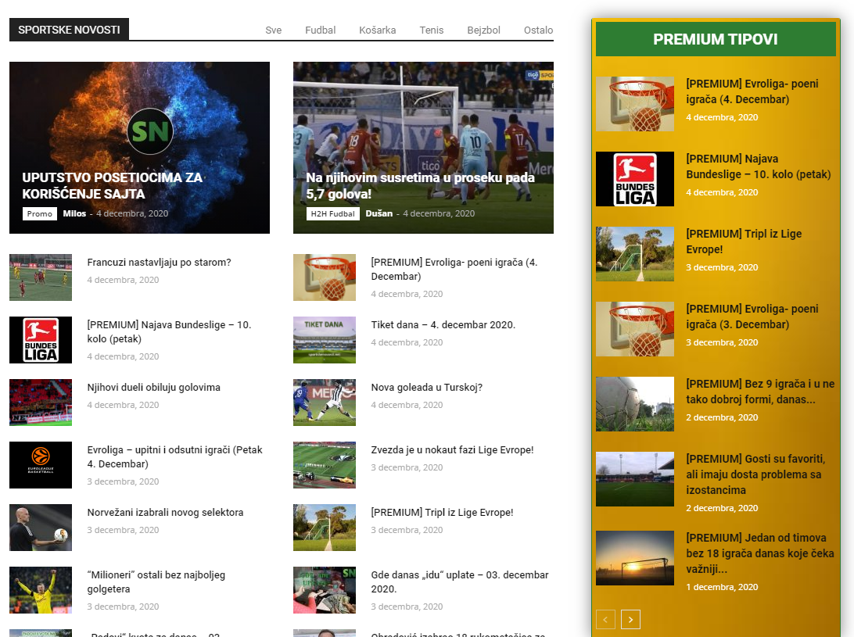Open 'Norvežani izabrali novog selektora' article
The height and width of the screenshot is (637, 854).
click(x=165, y=513)
